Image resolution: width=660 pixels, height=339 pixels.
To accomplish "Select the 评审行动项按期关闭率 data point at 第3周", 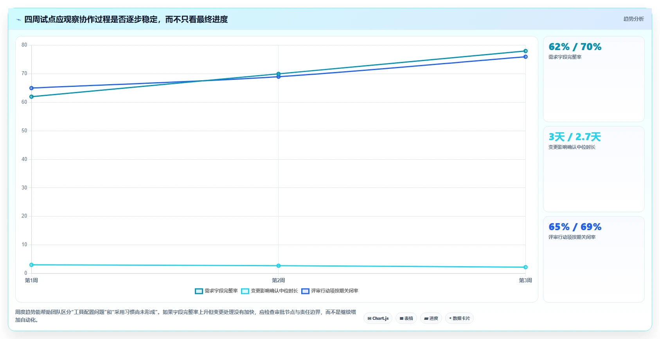I will coord(525,57).
